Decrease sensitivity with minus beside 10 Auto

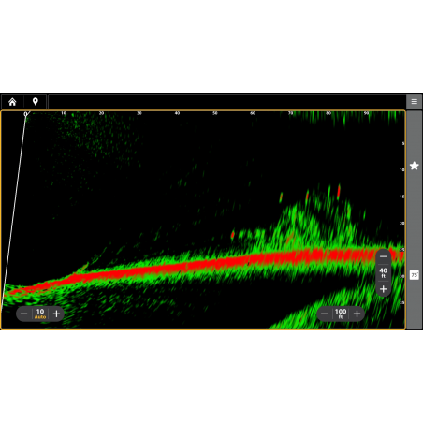pyautogui.click(x=24, y=314)
